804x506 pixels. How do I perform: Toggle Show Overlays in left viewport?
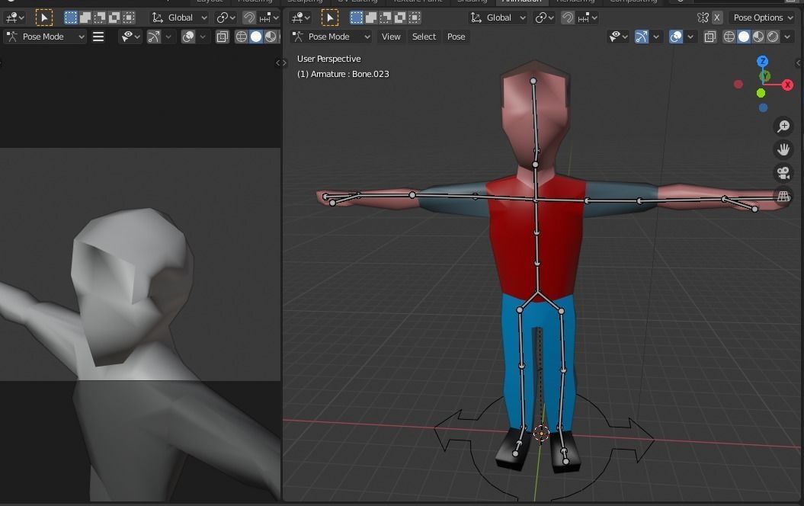click(188, 37)
